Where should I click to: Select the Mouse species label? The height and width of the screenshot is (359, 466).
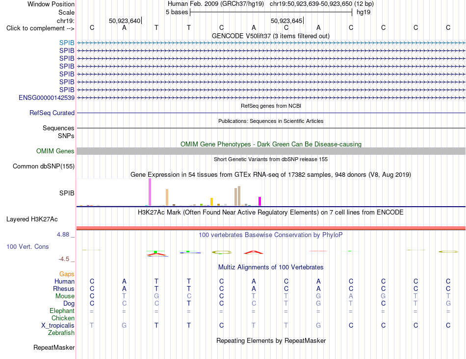(x=65, y=296)
